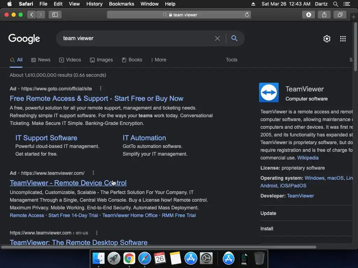The width and height of the screenshot is (358, 268).
Task: Open the Wikipedia link in knowledge panel
Action: click(x=308, y=158)
